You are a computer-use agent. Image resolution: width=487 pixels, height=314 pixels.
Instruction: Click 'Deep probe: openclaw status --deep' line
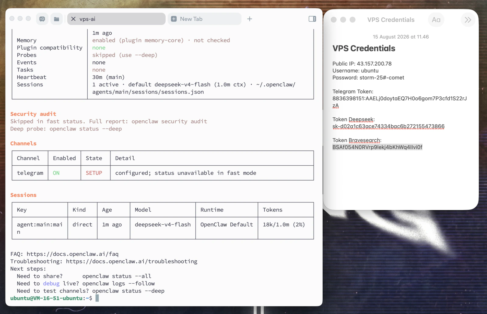[x=66, y=129]
